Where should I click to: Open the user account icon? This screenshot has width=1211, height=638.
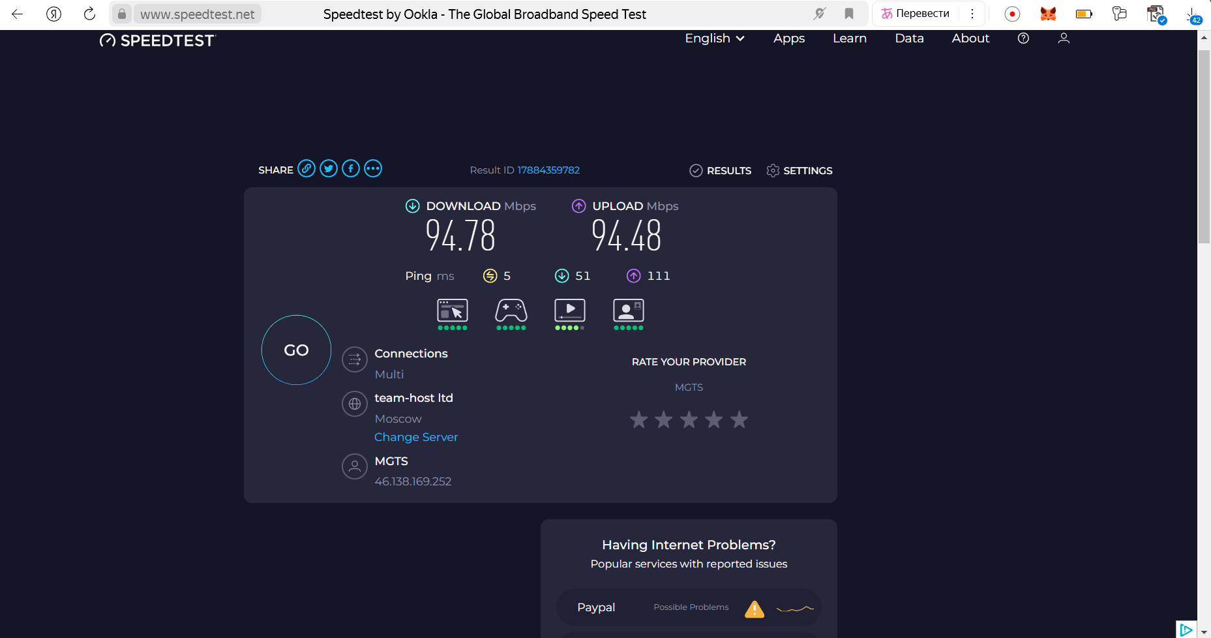[x=1064, y=38]
